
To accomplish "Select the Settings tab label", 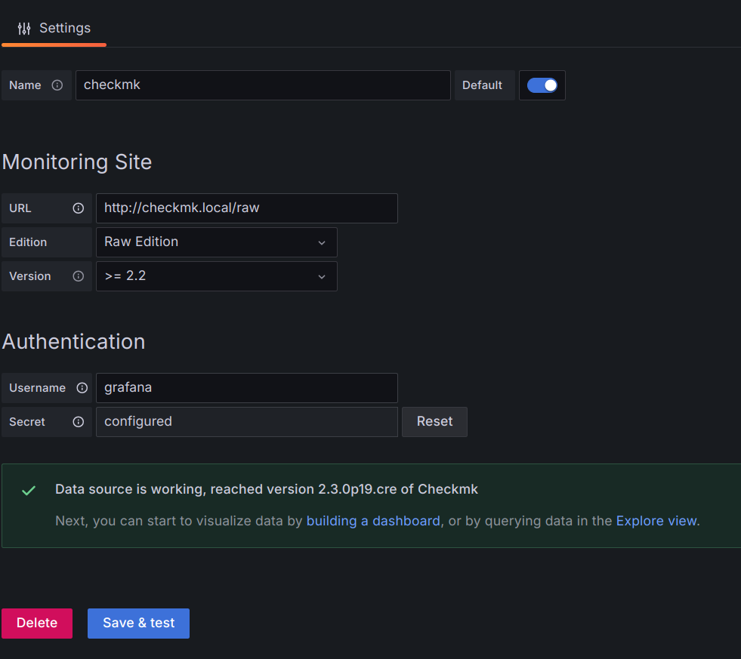I will click(x=64, y=28).
